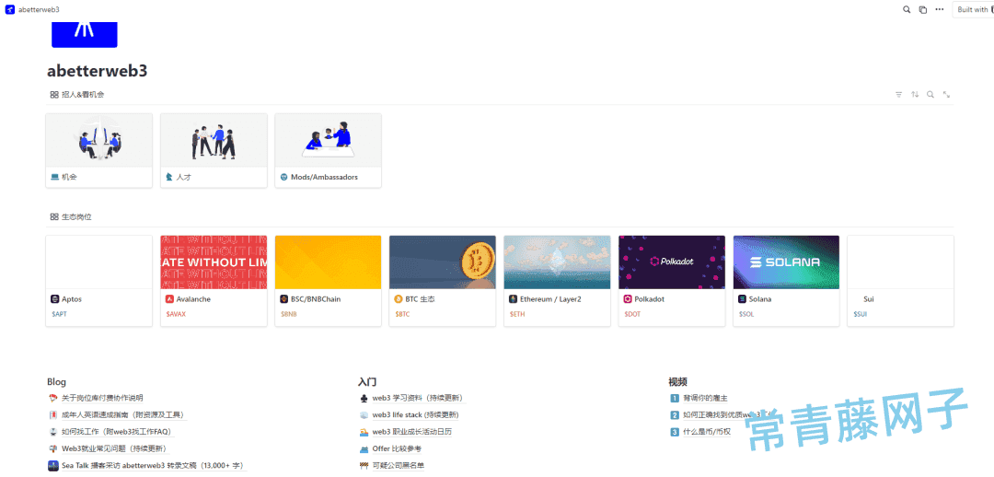Open the Ethereum cloud cover image

pyautogui.click(x=557, y=262)
